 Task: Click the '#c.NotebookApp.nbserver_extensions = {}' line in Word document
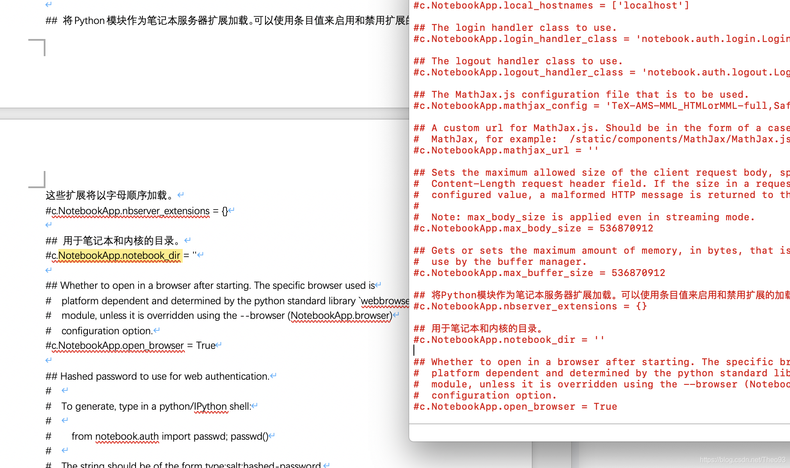pos(137,211)
